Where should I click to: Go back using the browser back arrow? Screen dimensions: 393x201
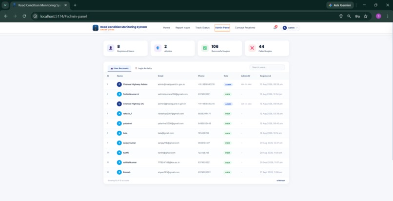point(6,16)
